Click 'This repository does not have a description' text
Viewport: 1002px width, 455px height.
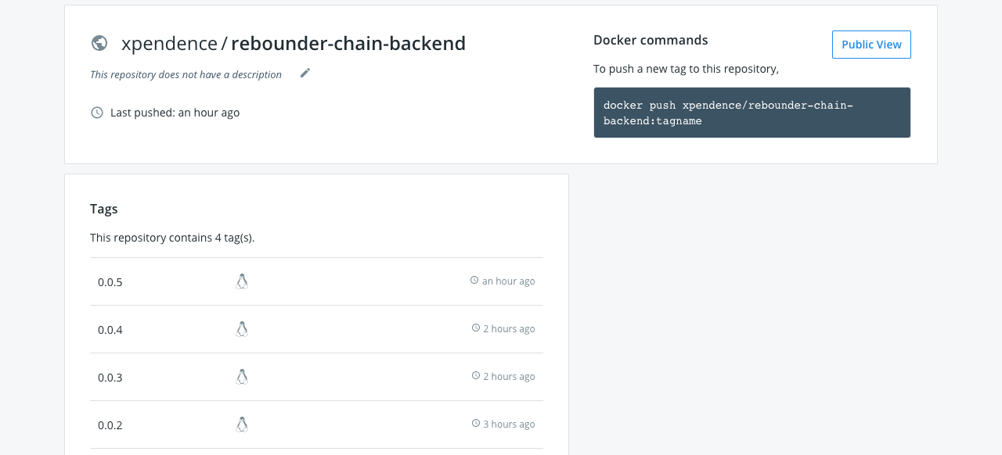186,75
